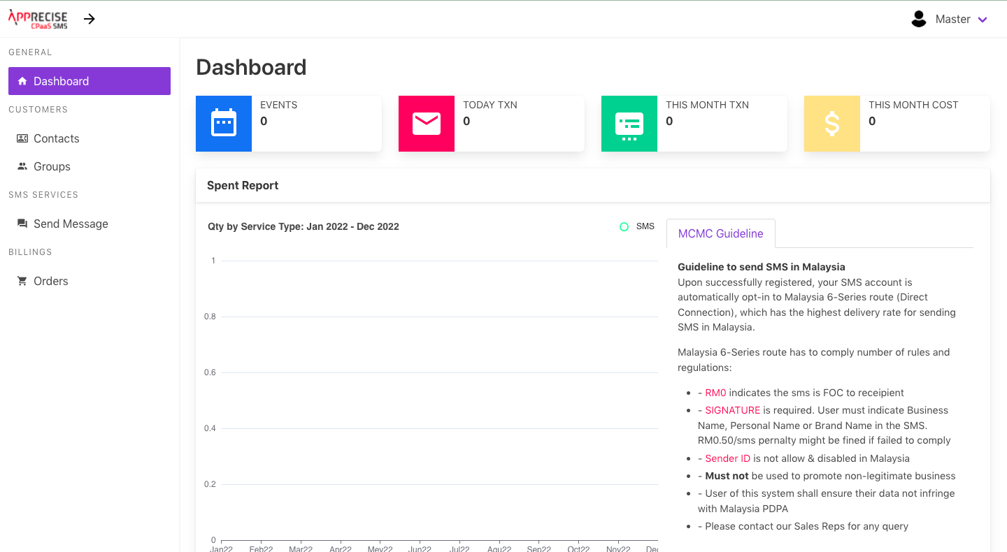Collapse sidebar with the arrow icon

click(x=90, y=19)
